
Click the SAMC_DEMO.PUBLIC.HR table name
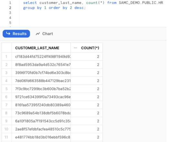141,3
